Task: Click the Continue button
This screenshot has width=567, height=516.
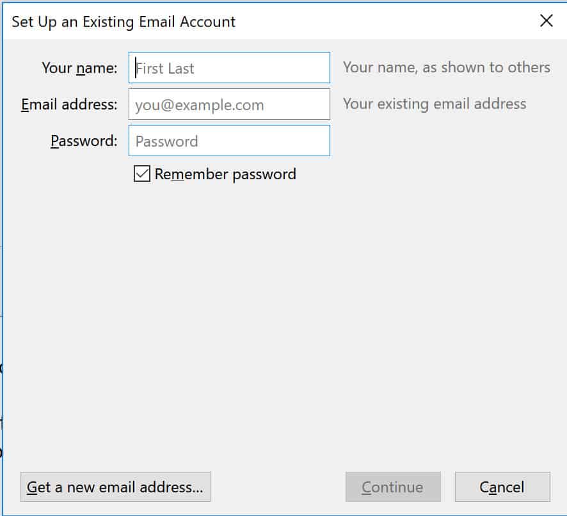Action: point(393,487)
